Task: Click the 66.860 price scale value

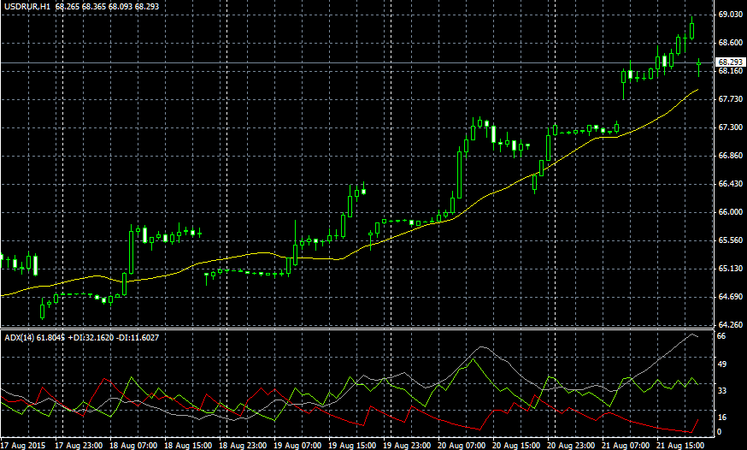Action: pyautogui.click(x=730, y=156)
